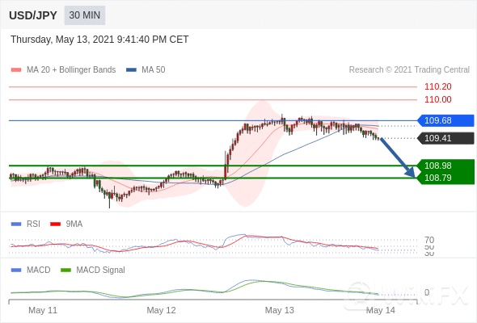Click the Research © 2021 Trading Central text
The height and width of the screenshot is (323, 477).
click(x=409, y=70)
